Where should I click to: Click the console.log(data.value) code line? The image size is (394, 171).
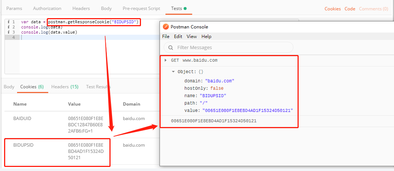[49, 32]
